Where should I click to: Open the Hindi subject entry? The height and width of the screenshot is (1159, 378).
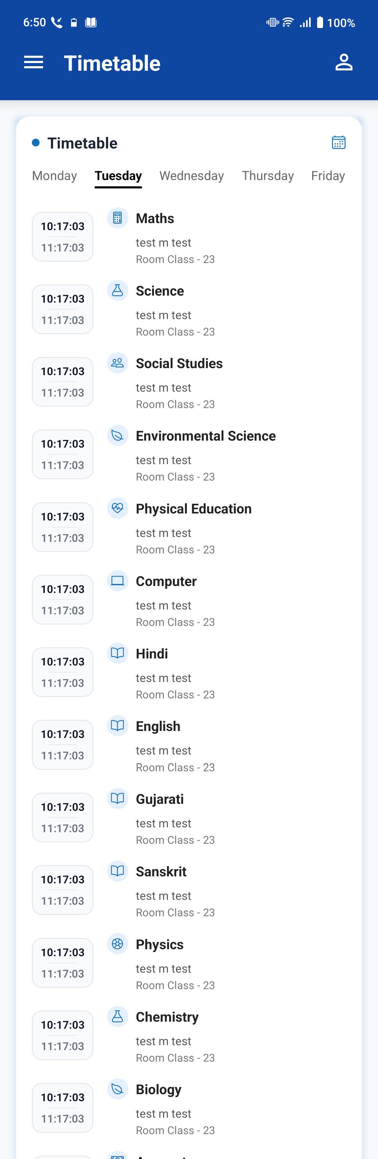[152, 654]
